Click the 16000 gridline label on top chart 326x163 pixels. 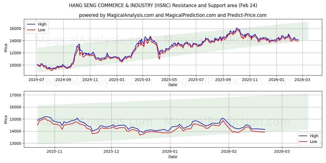tap(17, 29)
